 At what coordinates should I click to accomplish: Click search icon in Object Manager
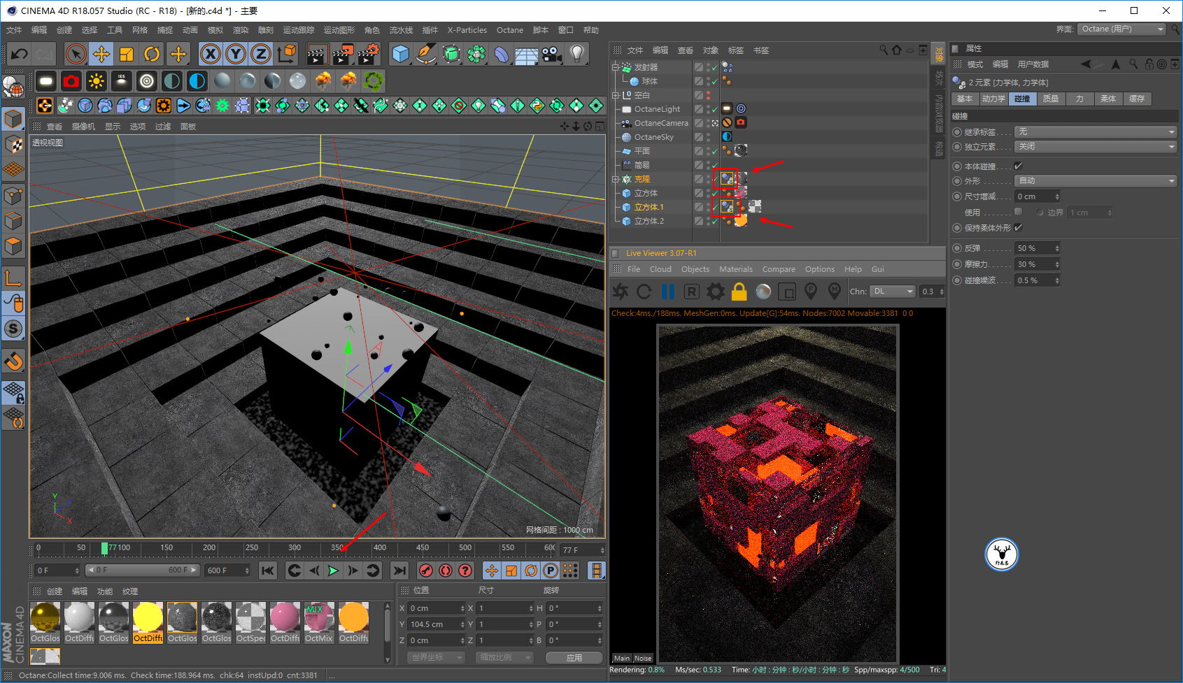(884, 50)
